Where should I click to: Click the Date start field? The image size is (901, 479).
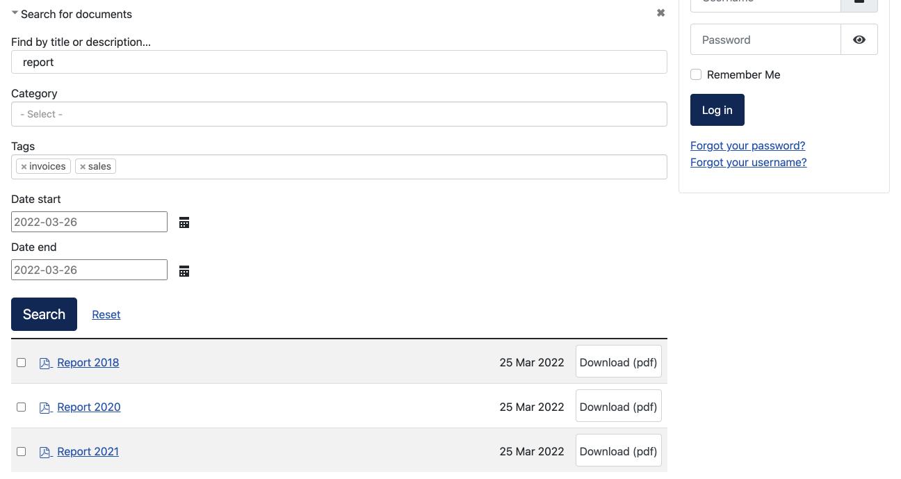(89, 222)
